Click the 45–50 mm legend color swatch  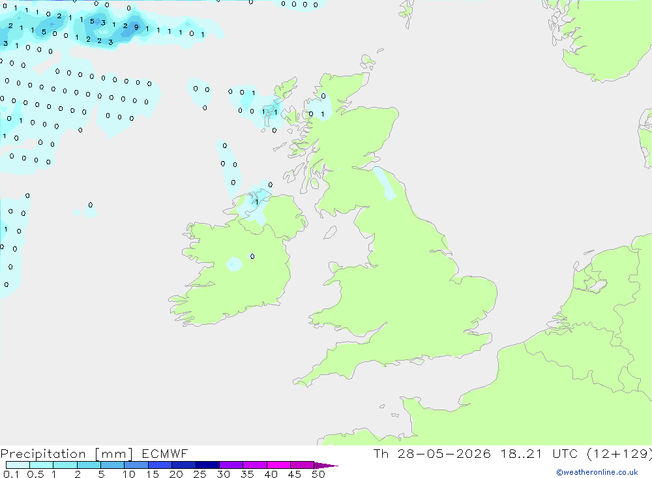302,465
